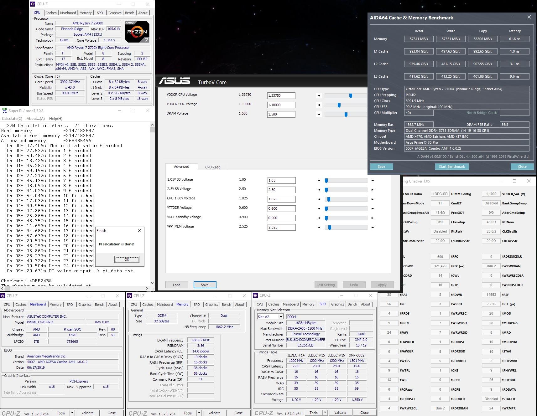
Task: Click Last Setting button in TurboV Core
Action: tap(326, 285)
